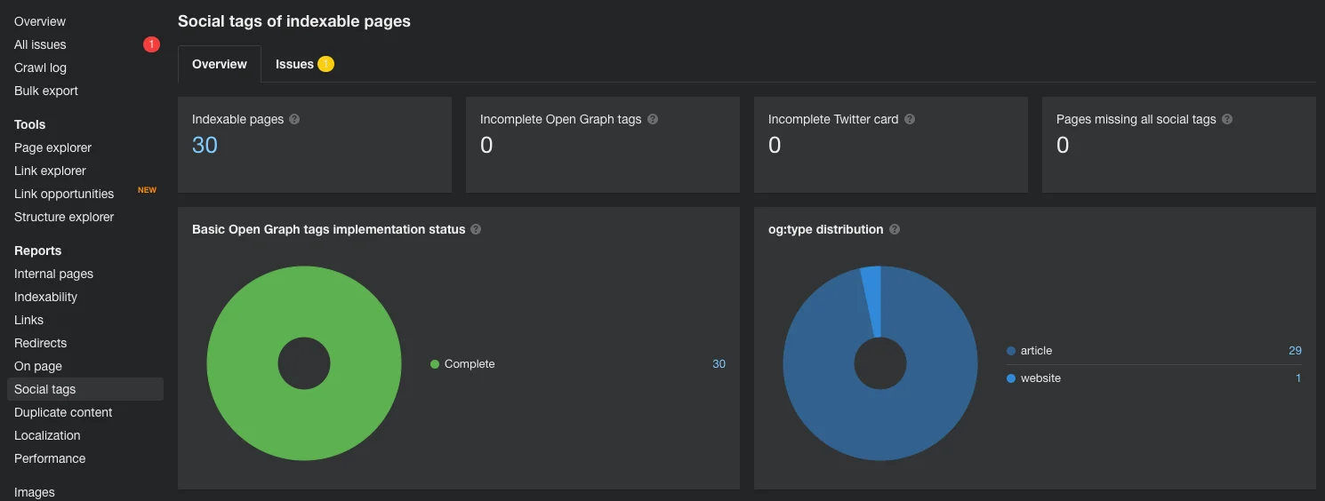Click Tools section heading
This screenshot has height=501, width=1325.
point(29,124)
